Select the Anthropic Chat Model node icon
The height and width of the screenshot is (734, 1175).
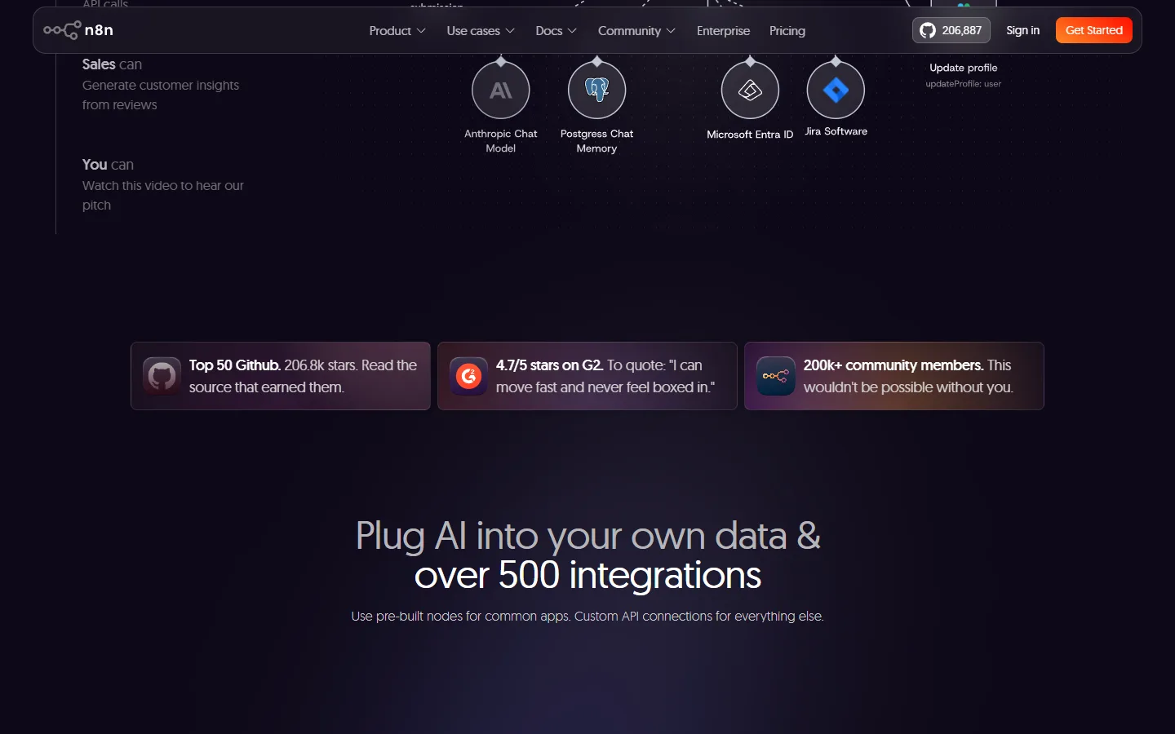[501, 90]
